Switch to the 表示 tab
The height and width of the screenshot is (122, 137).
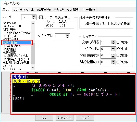point(6,9)
